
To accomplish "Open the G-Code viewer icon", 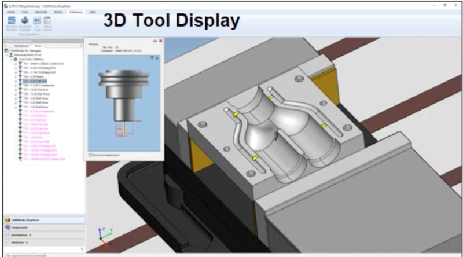I will [x=37, y=20].
